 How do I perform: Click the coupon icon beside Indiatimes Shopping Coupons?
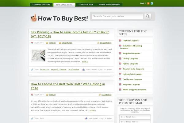click(120, 46)
